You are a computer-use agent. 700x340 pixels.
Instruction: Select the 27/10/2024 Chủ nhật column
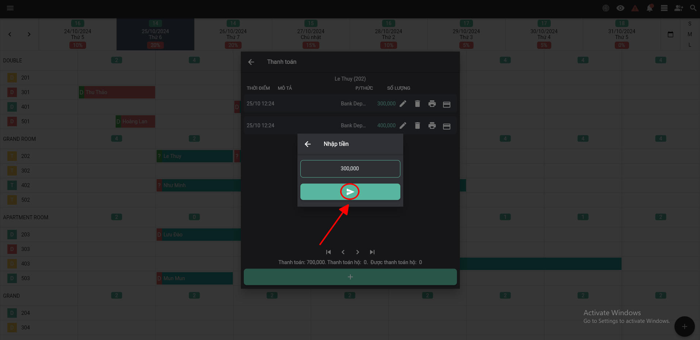click(311, 34)
